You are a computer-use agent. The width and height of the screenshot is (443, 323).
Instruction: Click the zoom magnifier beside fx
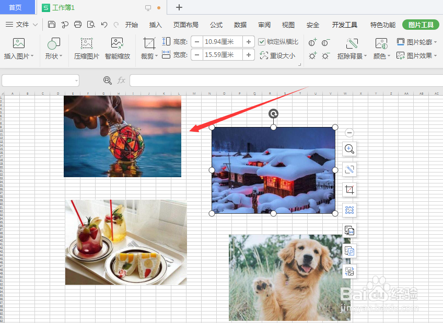[108, 80]
